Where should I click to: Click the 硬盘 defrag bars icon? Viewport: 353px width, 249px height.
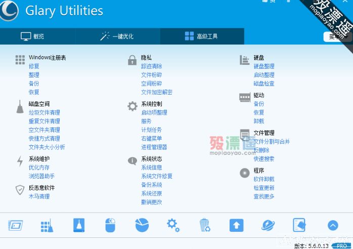pyautogui.click(x=244, y=60)
